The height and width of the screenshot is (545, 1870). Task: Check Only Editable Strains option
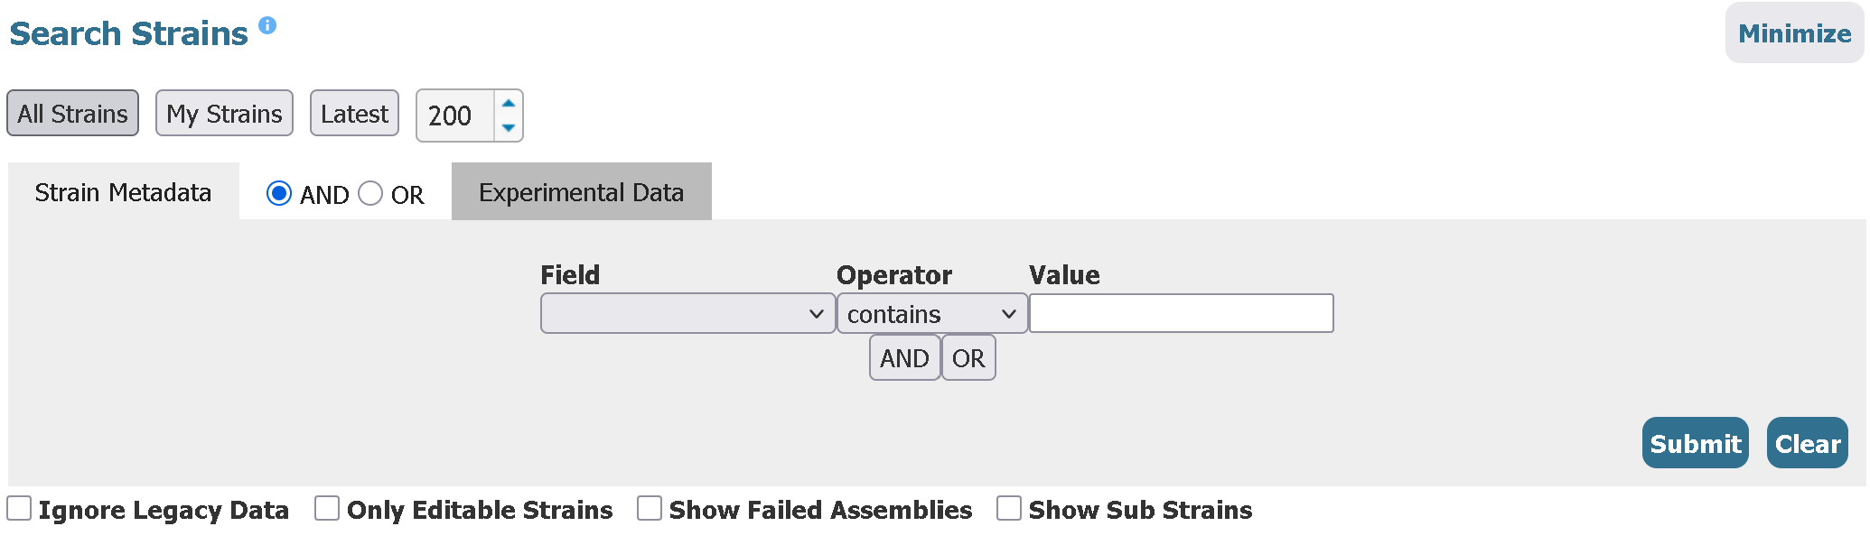[x=327, y=508]
